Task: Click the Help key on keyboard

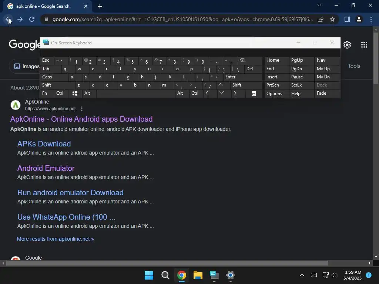Action: point(301,94)
